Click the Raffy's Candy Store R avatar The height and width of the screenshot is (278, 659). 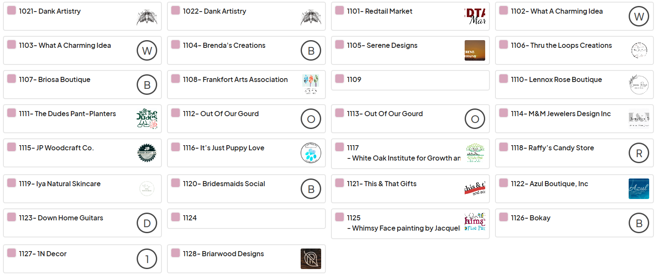coord(639,153)
